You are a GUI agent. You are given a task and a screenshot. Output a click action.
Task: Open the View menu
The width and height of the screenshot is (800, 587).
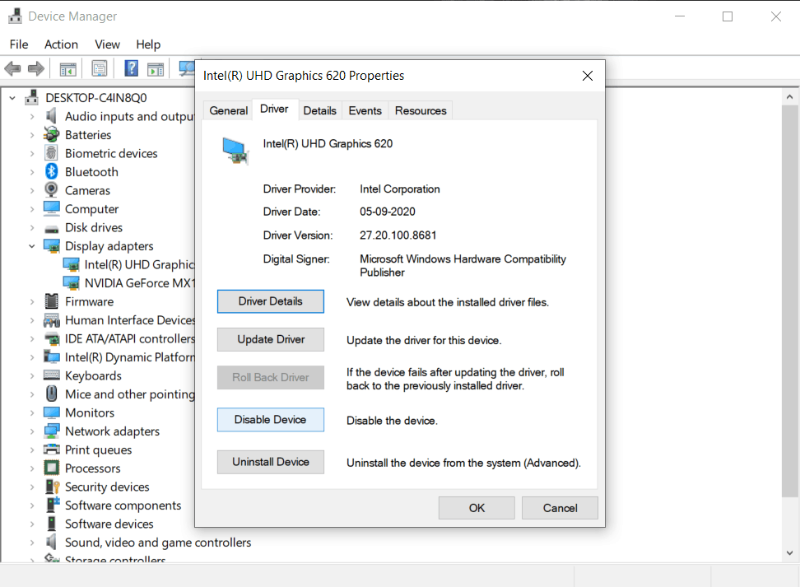tap(107, 44)
